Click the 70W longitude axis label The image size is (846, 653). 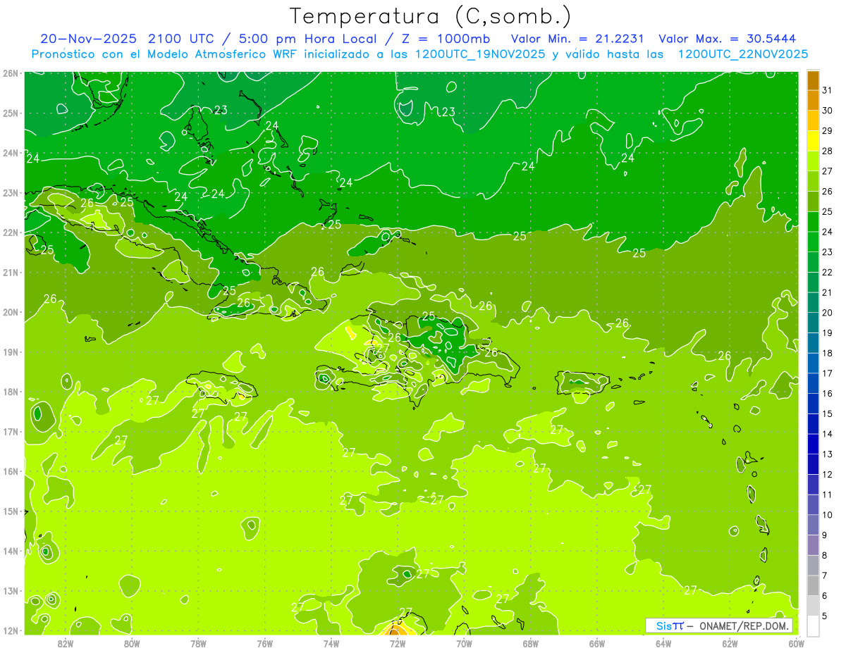pos(464,642)
